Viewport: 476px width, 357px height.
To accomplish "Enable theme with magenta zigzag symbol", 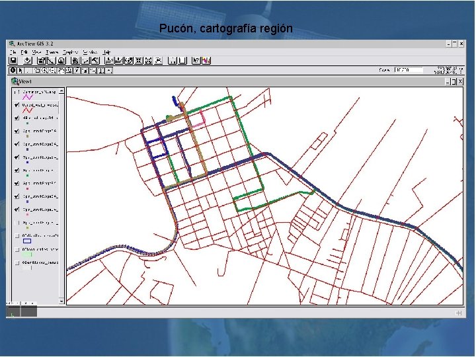I will click(x=17, y=92).
